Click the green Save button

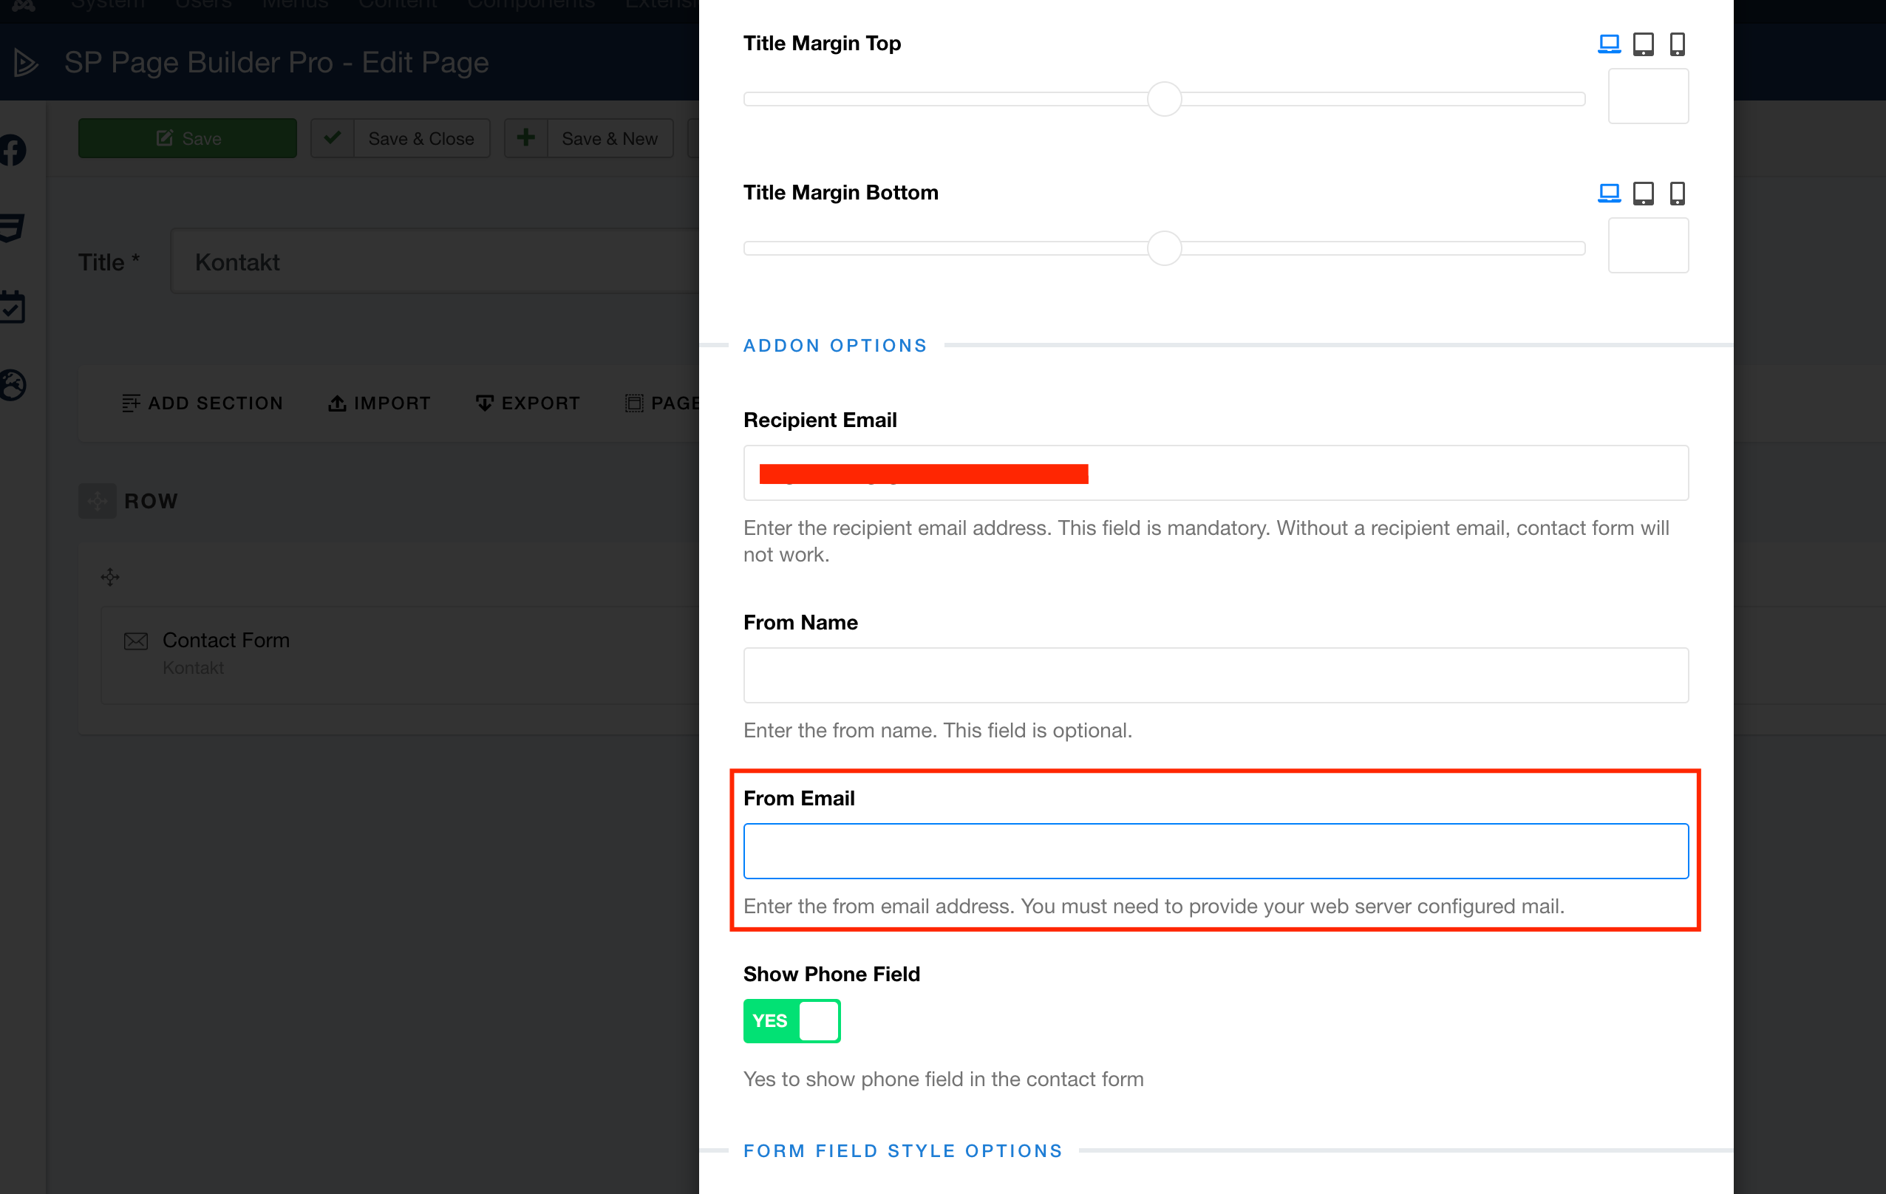187,139
